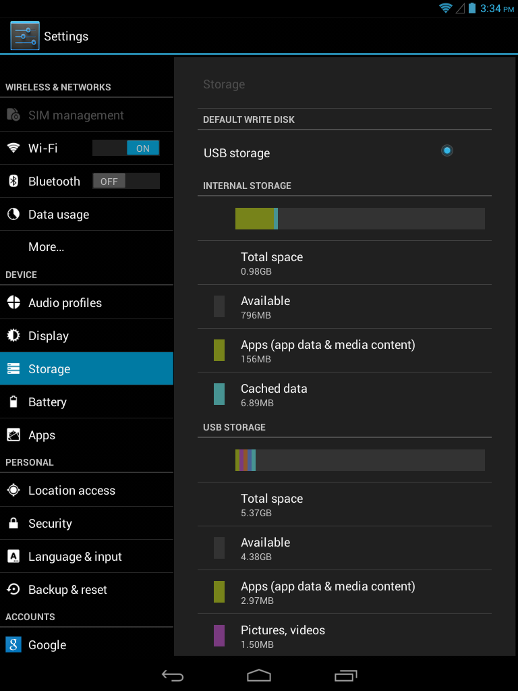Open Cached data 6.89MB entry
This screenshot has height=691, width=518.
coord(345,394)
